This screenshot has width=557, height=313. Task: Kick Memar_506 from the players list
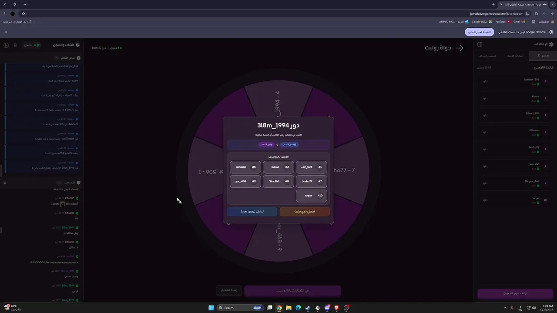[485, 81]
